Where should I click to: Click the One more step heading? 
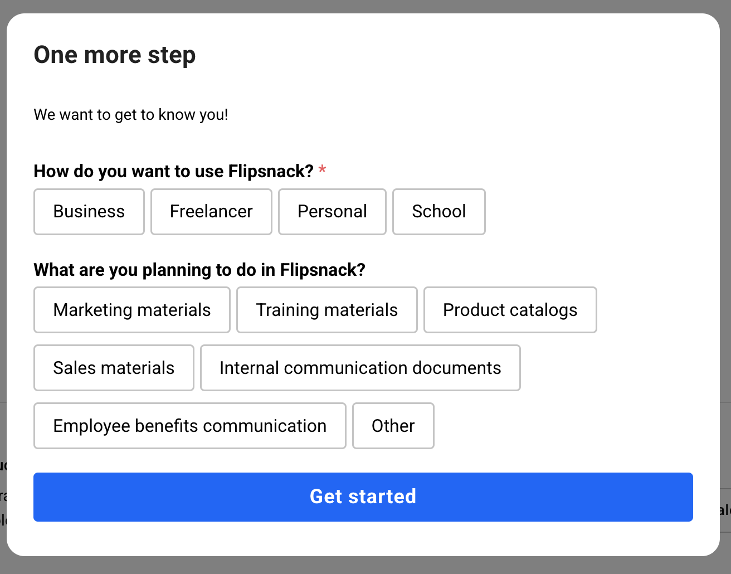(x=115, y=55)
